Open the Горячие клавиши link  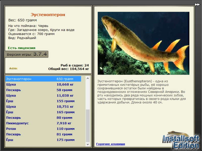111,144
